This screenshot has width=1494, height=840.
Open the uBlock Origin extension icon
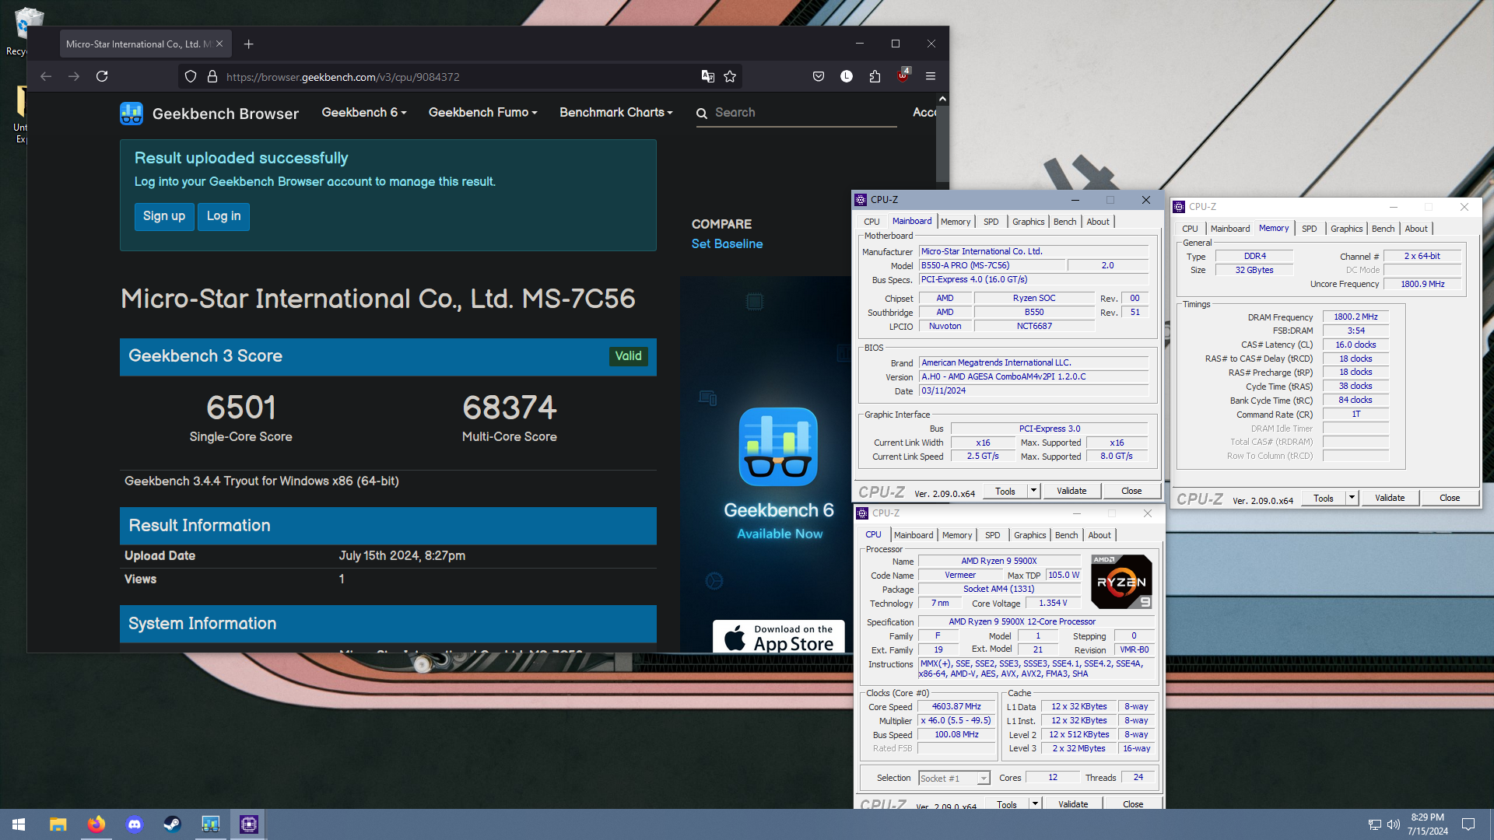(903, 75)
